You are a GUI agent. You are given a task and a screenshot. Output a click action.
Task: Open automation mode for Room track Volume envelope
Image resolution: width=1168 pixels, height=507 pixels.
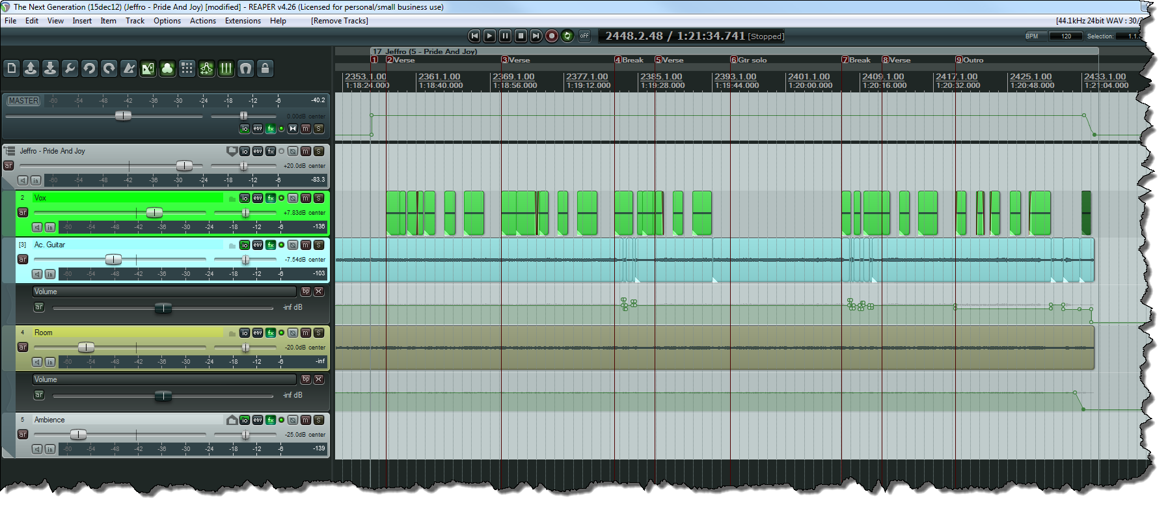39,394
